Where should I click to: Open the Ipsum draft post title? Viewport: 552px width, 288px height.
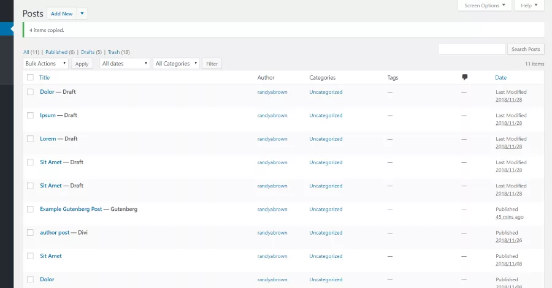click(47, 115)
